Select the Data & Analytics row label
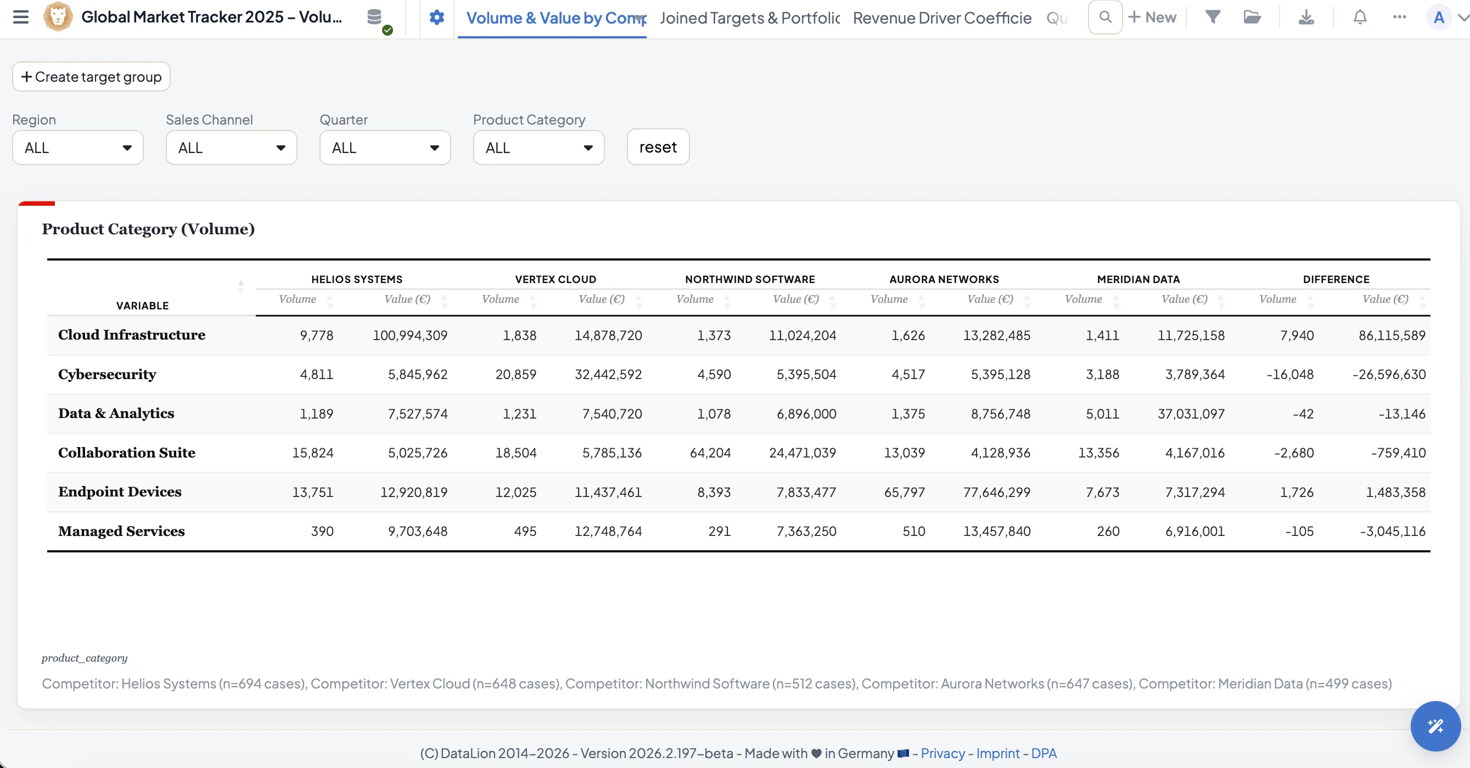Viewport: 1470px width, 768px height. click(x=116, y=414)
